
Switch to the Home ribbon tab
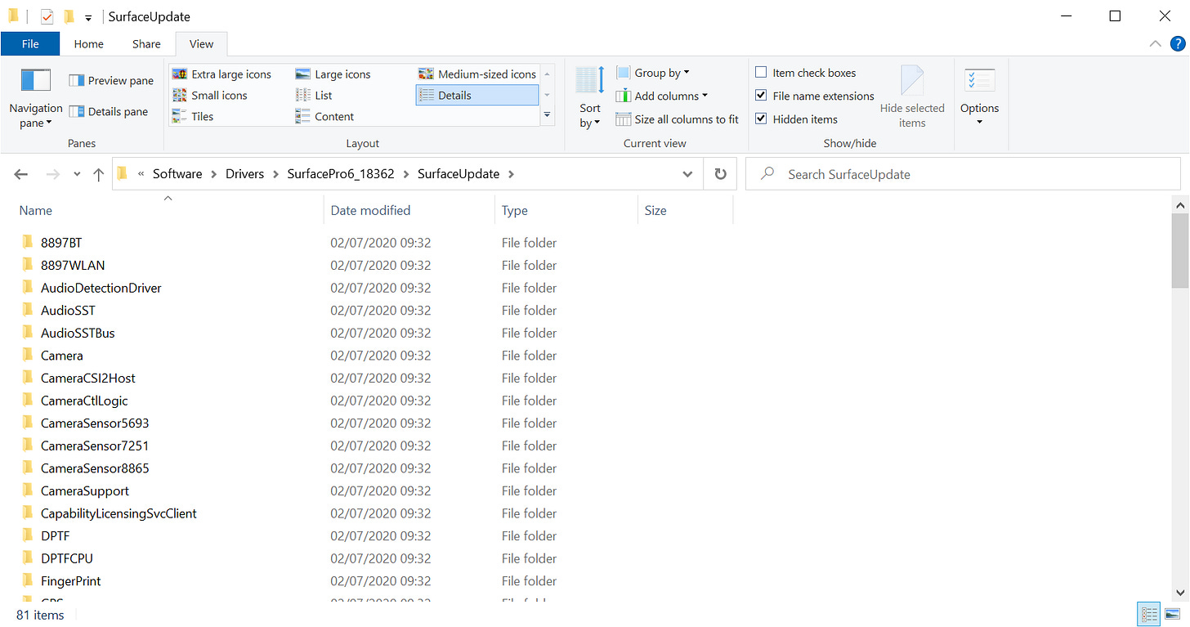pyautogui.click(x=88, y=44)
